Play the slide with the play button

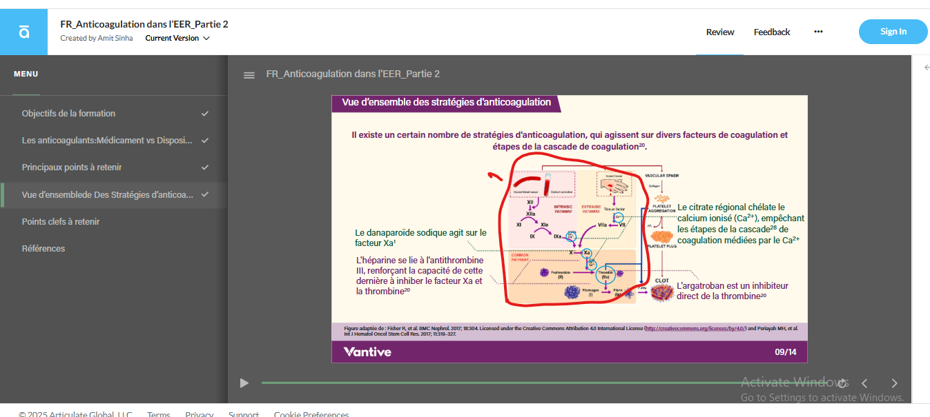click(x=244, y=383)
